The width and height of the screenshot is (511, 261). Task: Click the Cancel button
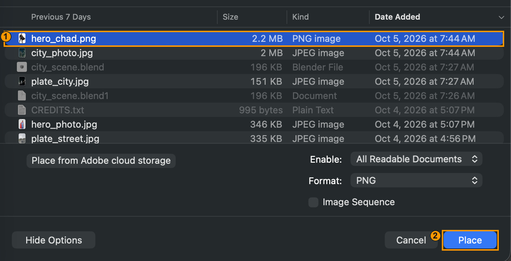[x=411, y=240]
